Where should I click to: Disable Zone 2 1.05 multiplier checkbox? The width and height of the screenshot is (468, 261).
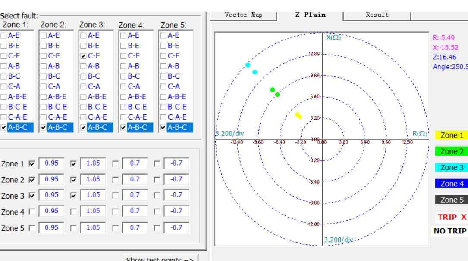(73, 180)
